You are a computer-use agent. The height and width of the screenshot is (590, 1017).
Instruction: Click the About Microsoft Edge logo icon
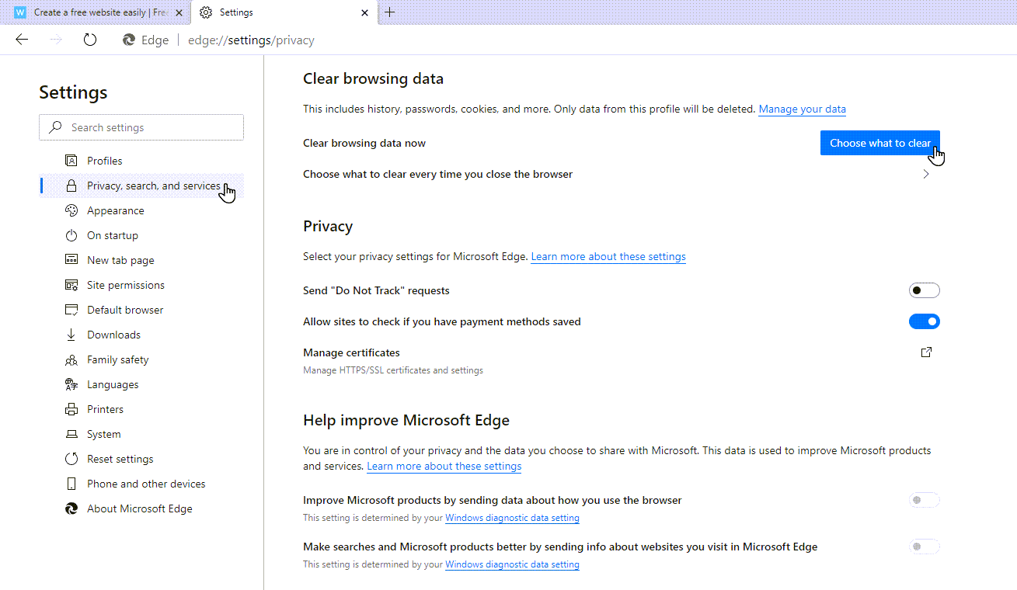[x=71, y=508]
